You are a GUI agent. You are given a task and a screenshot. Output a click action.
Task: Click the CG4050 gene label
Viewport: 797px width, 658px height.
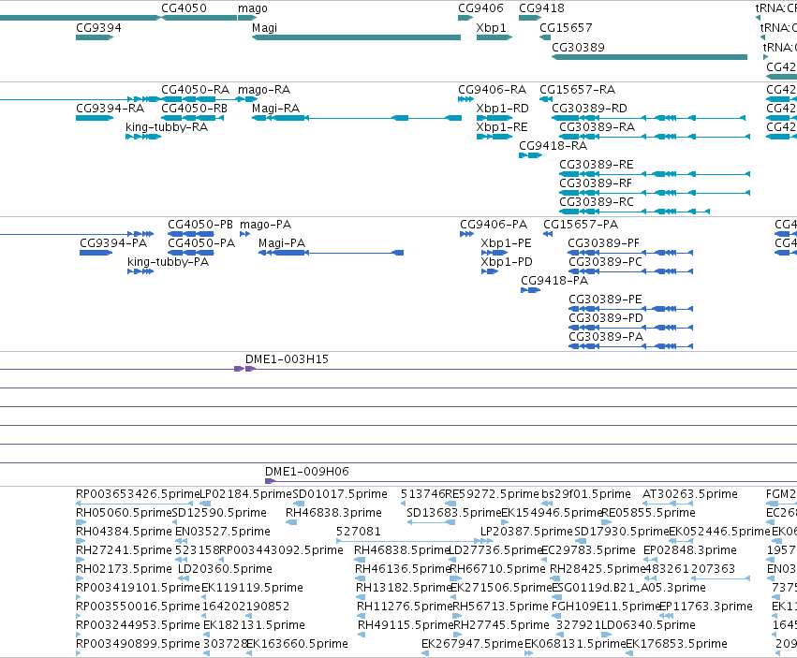click(184, 8)
